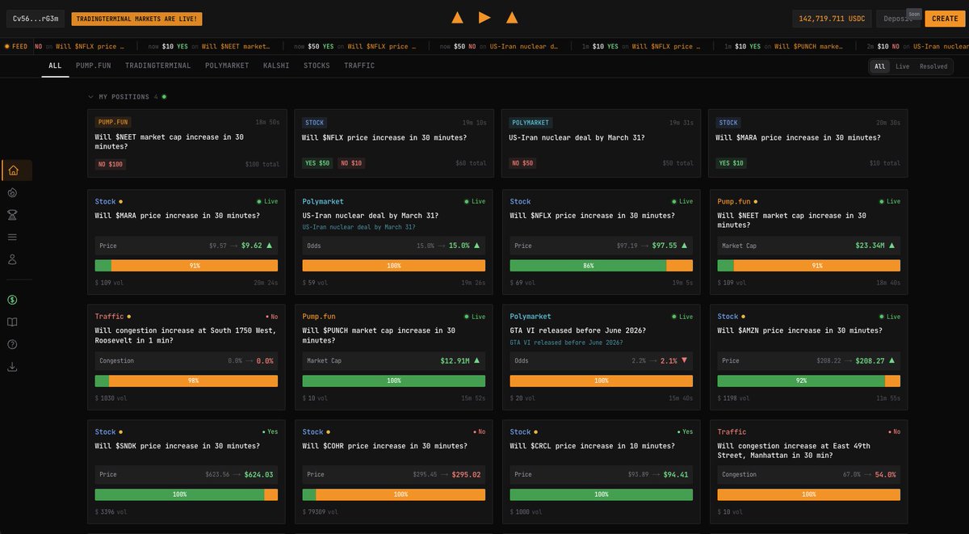The height and width of the screenshot is (534, 969).
Task: Switch to the TRAFFIC tab
Action: click(x=359, y=65)
